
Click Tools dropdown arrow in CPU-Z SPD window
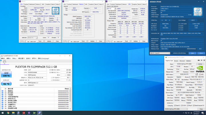[130, 41]
